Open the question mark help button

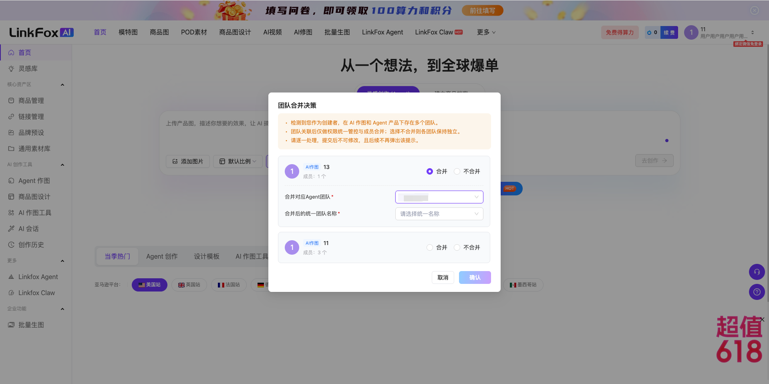click(757, 292)
